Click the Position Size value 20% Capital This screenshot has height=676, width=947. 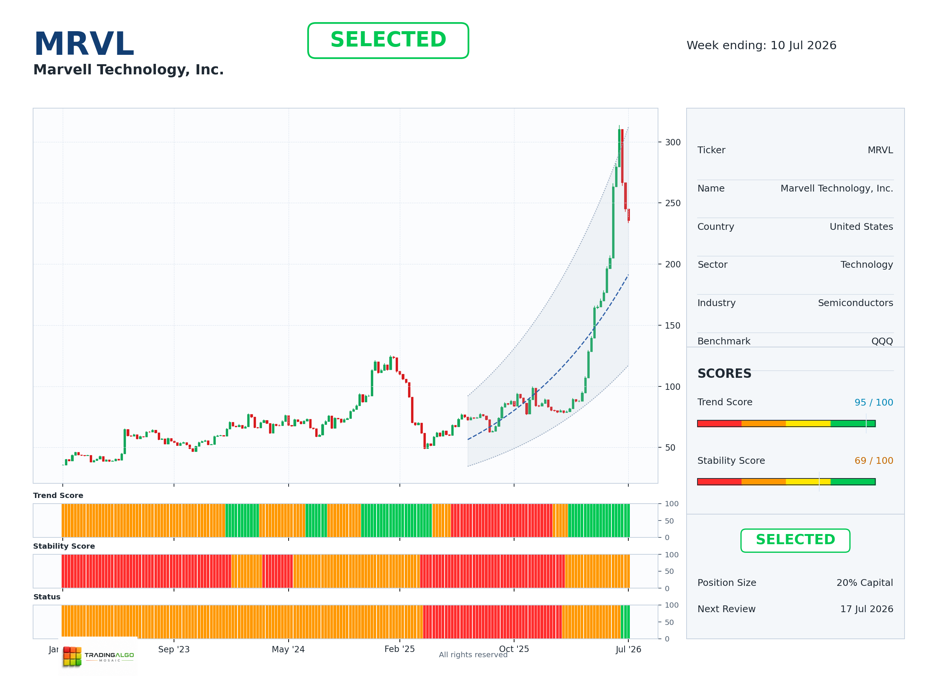(x=865, y=582)
